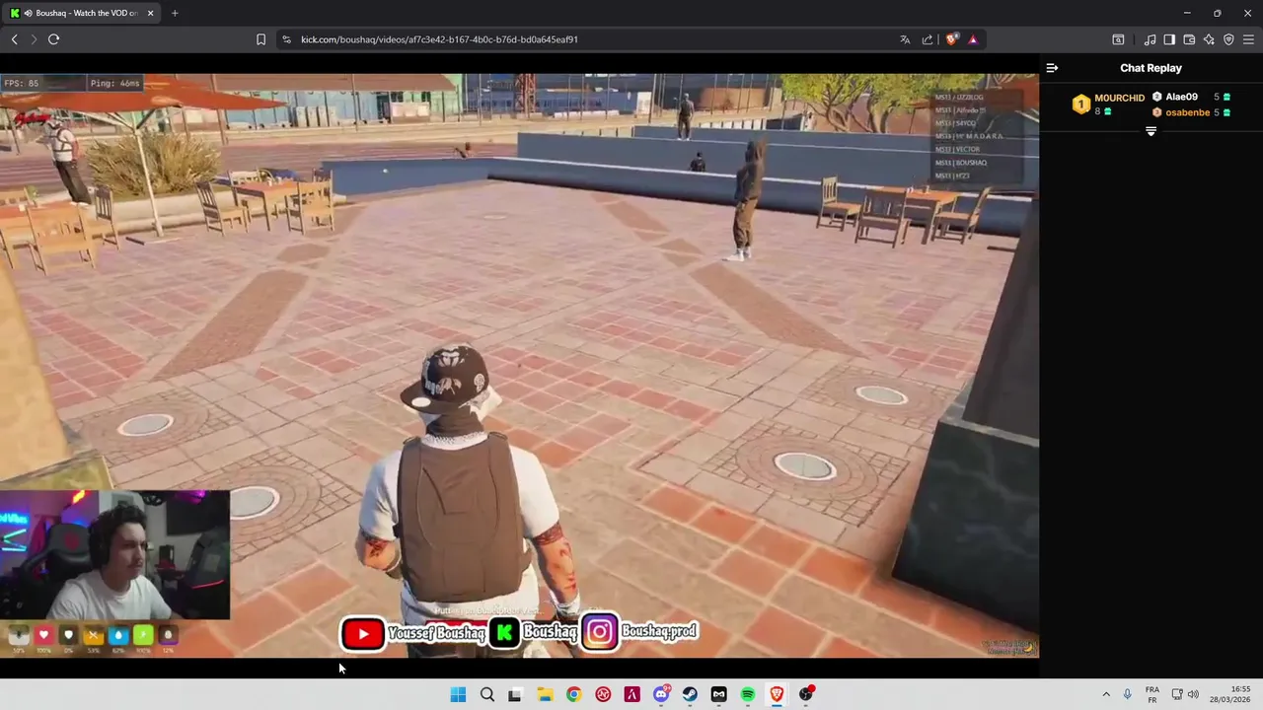Open Brave Rewards triangle icon
The image size is (1263, 710).
point(973,39)
